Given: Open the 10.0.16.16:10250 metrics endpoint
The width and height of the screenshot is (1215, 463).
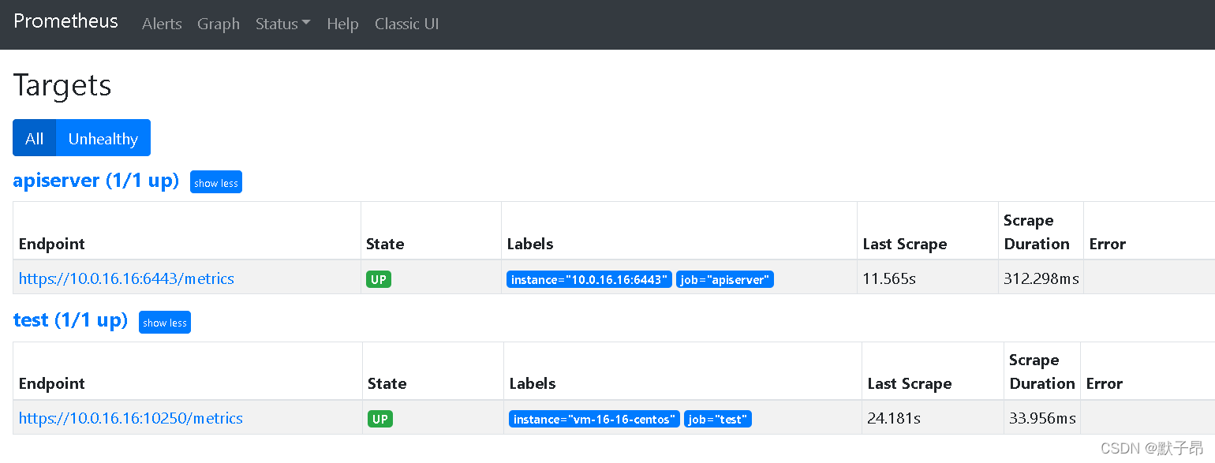Looking at the screenshot, I should pyautogui.click(x=131, y=418).
